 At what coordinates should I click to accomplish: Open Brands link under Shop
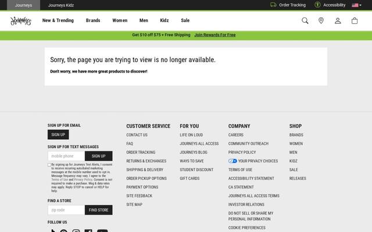pos(296,135)
